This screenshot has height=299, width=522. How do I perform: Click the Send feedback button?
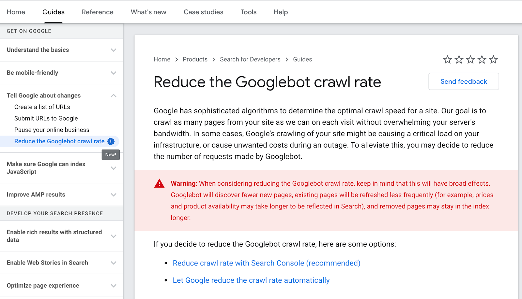[x=463, y=81]
